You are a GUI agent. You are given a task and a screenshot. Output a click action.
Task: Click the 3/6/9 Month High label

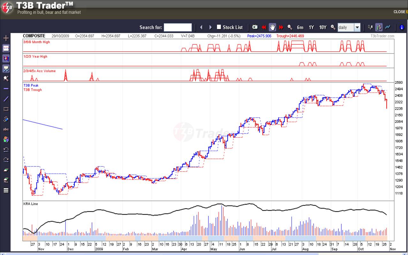[36, 42]
